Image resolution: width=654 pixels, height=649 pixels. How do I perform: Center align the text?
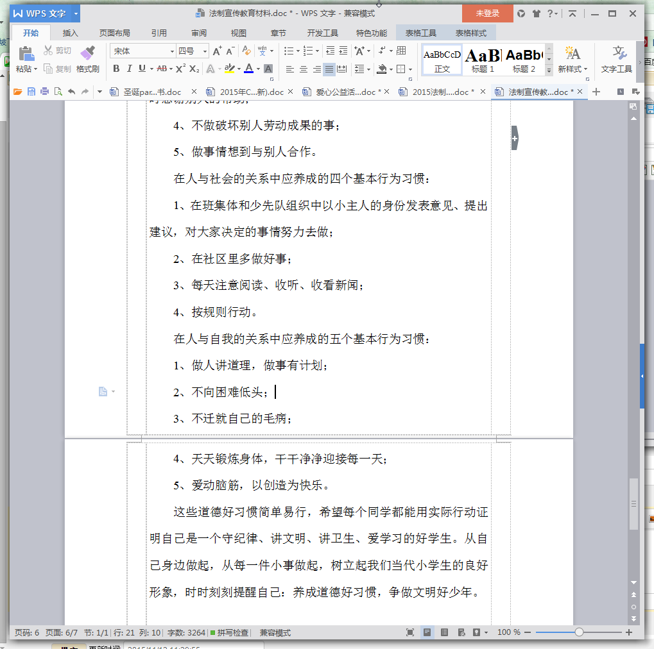(x=304, y=69)
